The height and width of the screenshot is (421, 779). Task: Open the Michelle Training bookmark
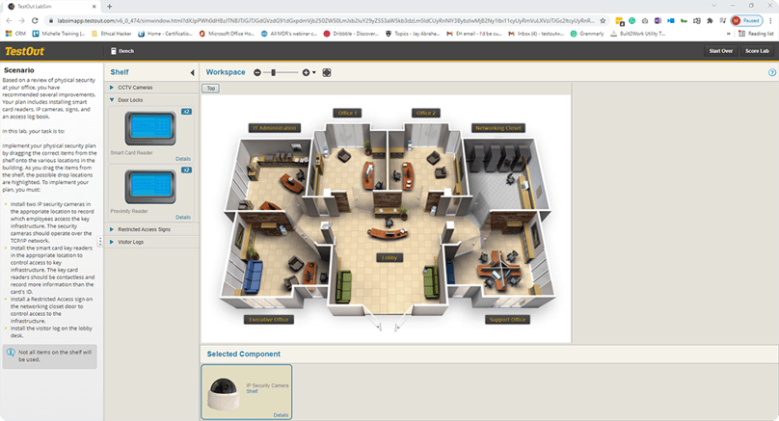click(x=59, y=34)
